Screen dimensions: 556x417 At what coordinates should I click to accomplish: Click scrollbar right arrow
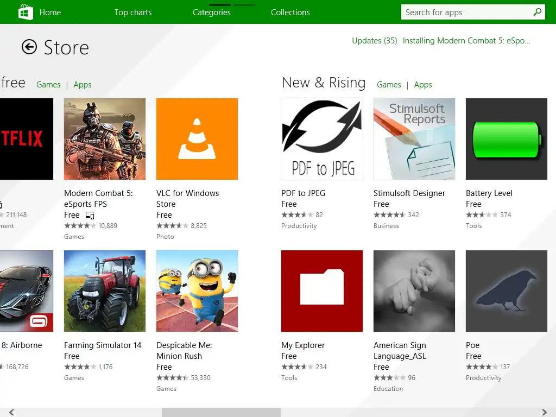coord(544,412)
